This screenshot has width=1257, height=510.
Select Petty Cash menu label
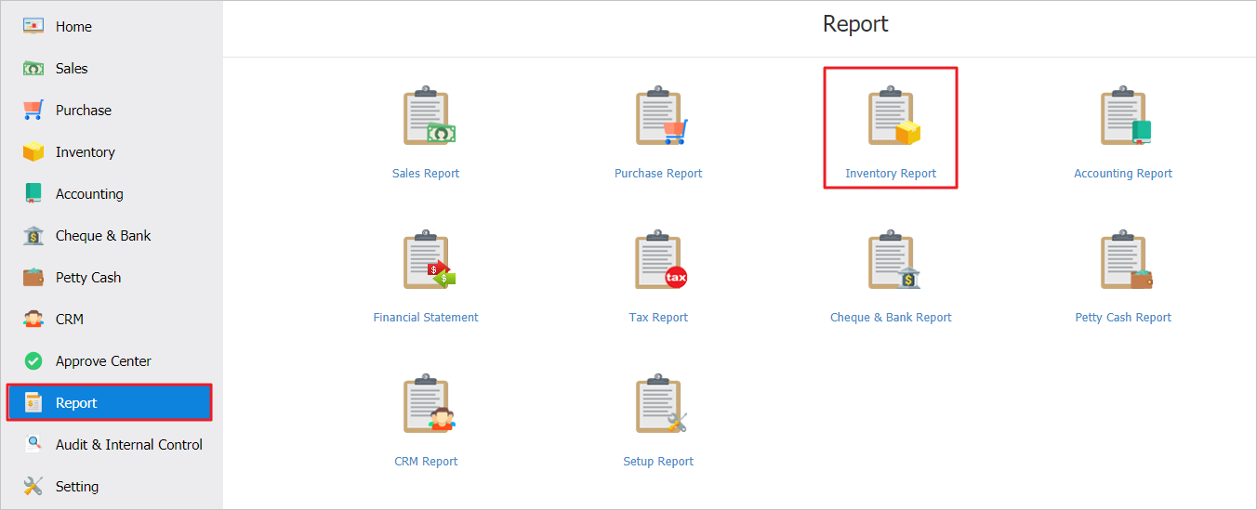point(88,278)
